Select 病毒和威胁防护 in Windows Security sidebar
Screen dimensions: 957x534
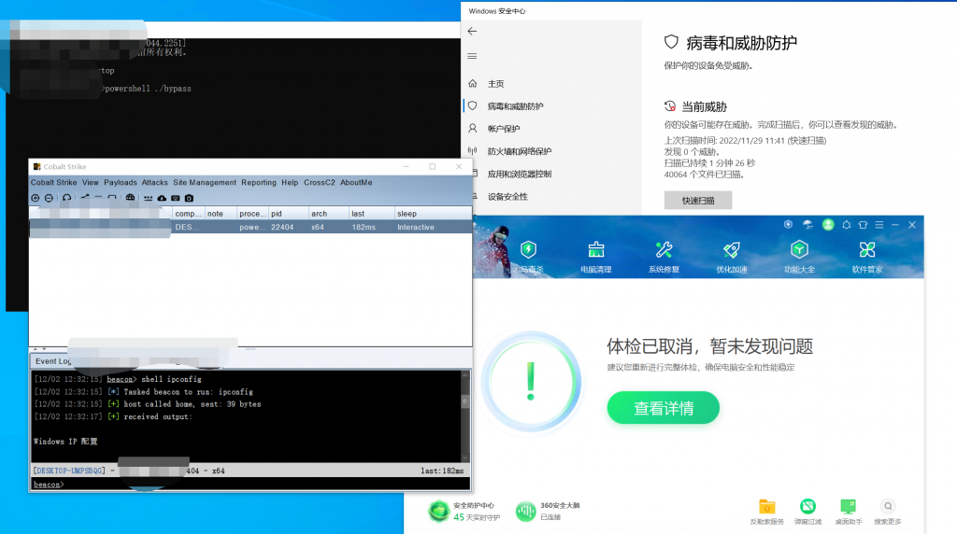[515, 106]
